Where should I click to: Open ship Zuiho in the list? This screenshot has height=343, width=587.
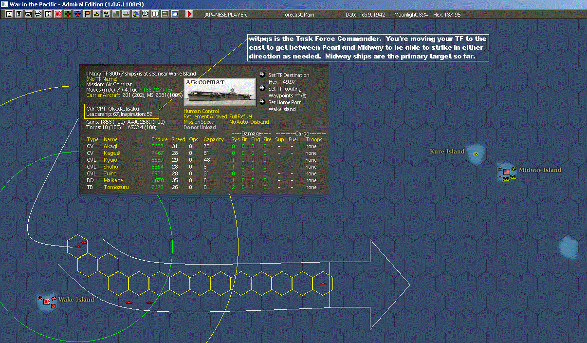click(110, 173)
